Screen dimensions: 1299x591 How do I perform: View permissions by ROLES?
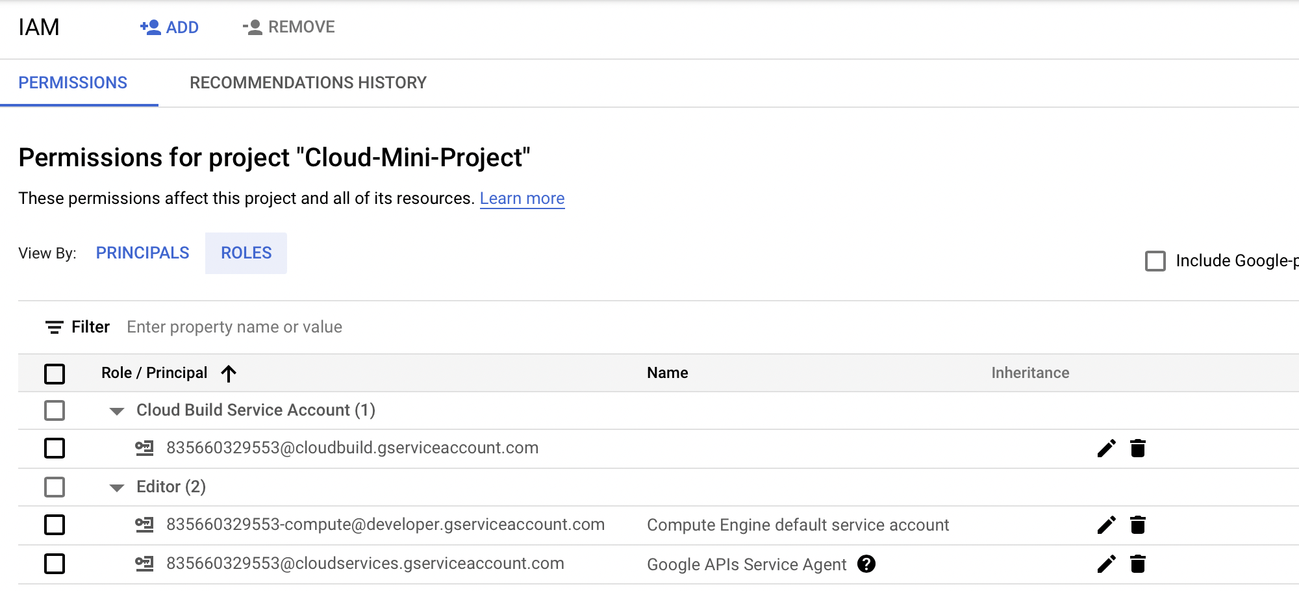tap(246, 253)
